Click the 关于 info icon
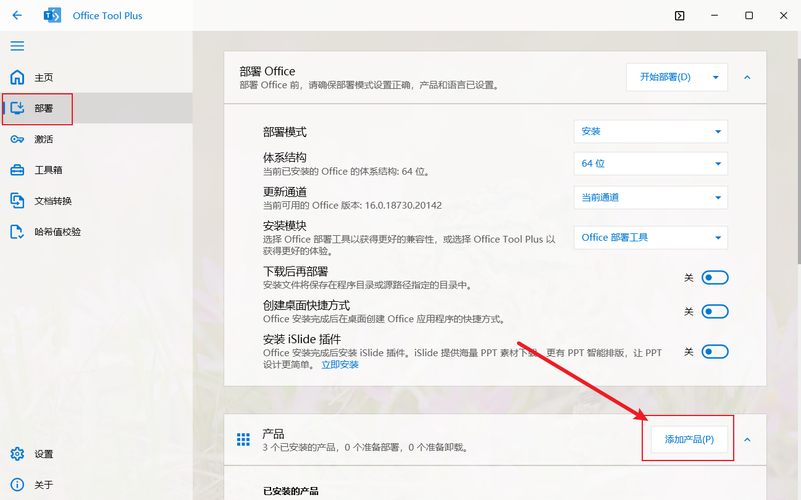The height and width of the screenshot is (500, 801). click(17, 485)
